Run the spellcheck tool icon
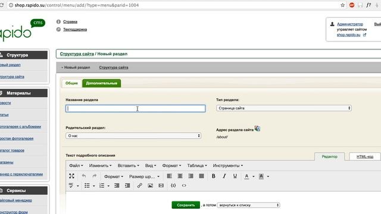Screen dimensions: 381x214 click(71, 185)
